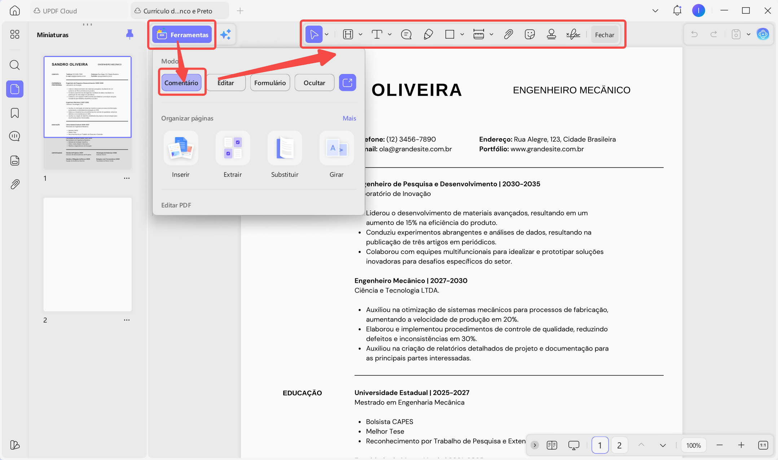Select the page thumbnails sidebar icon
Viewport: 778px width, 460px height.
14,89
